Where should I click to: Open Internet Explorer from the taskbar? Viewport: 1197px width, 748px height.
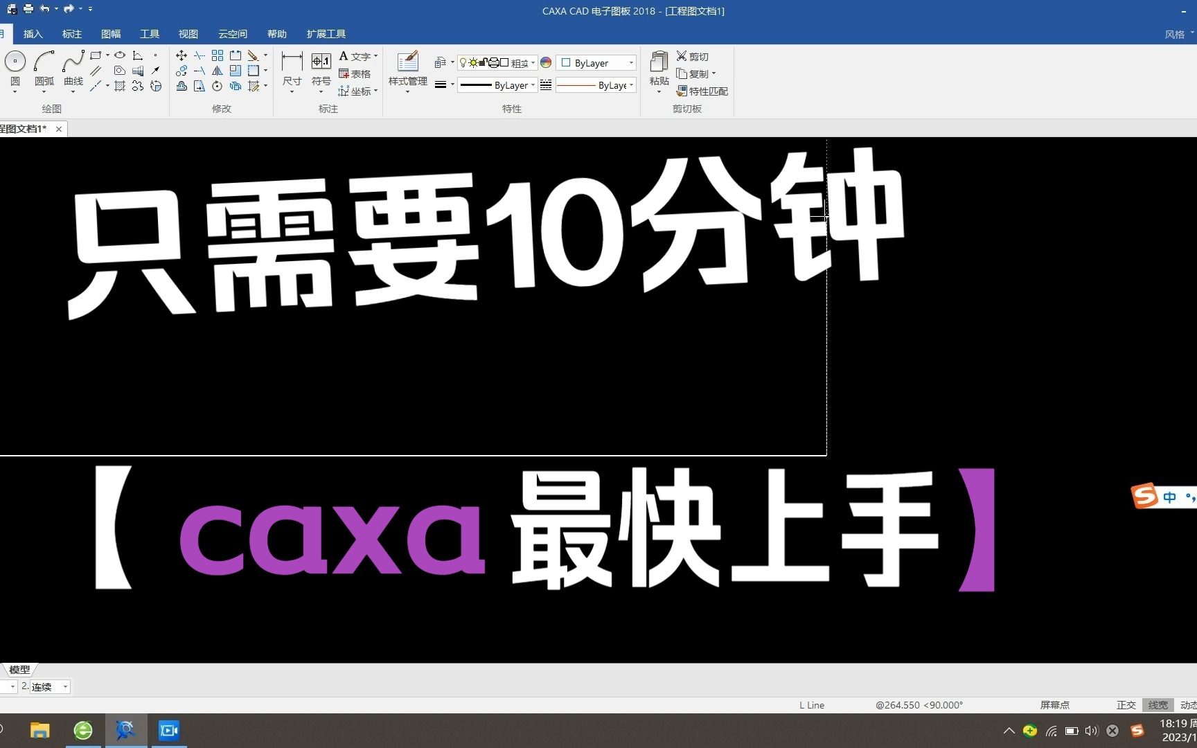82,730
